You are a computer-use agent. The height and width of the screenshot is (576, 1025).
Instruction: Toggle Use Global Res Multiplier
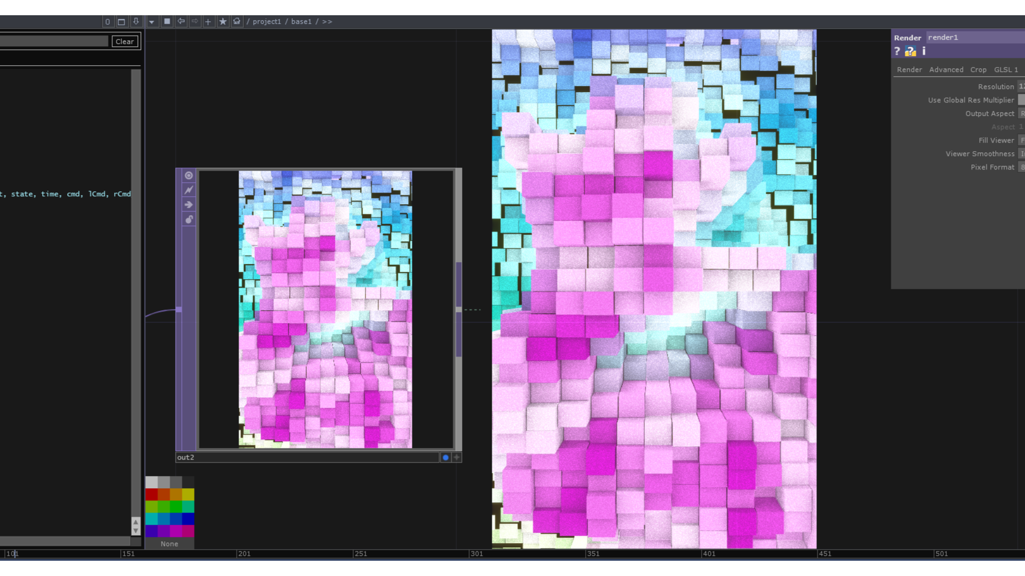point(1021,100)
